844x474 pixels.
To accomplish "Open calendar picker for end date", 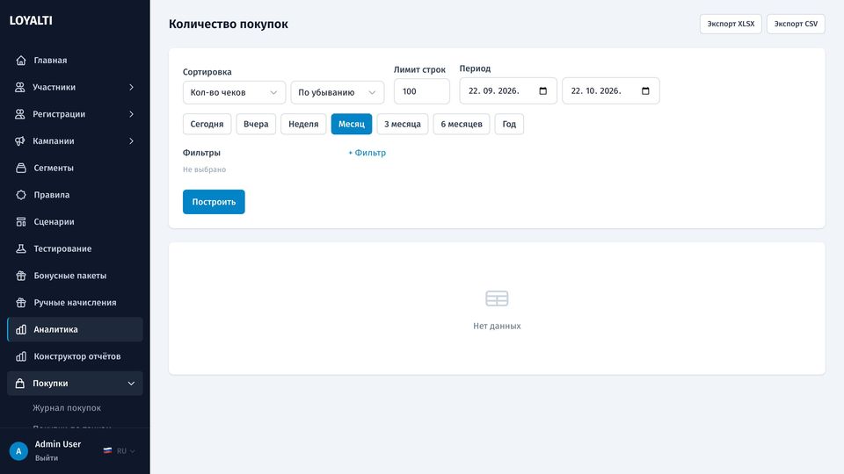I will [645, 90].
